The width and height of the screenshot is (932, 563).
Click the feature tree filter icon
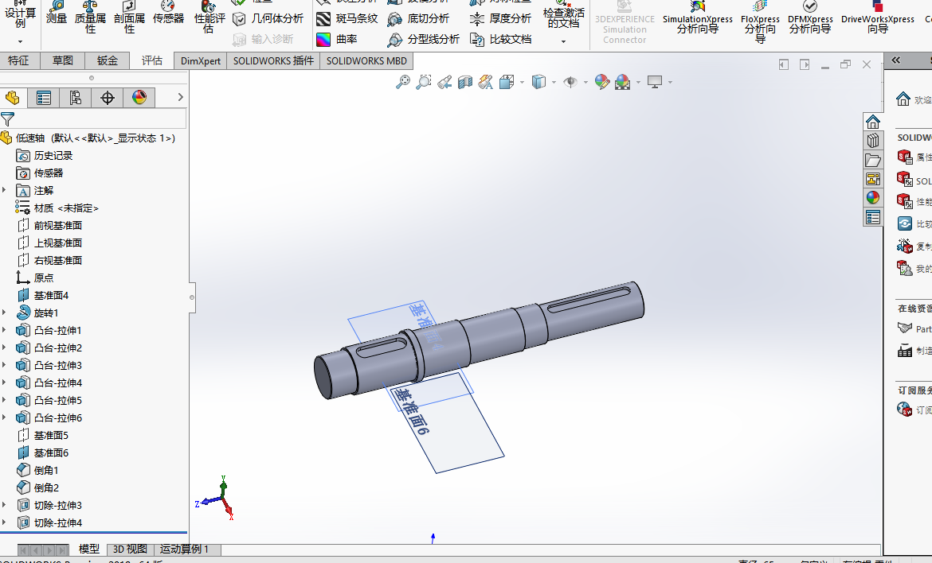8,118
